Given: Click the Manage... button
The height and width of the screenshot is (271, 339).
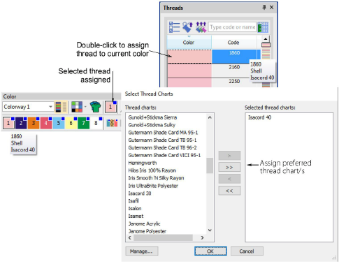Looking at the screenshot, I should point(141,251).
